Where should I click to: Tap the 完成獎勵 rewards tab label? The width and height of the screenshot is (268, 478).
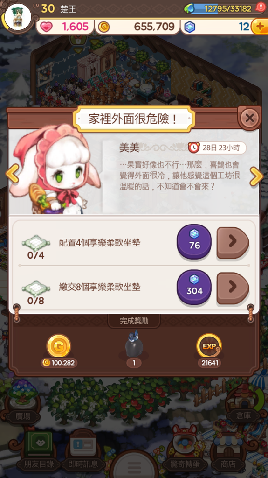[134, 321]
